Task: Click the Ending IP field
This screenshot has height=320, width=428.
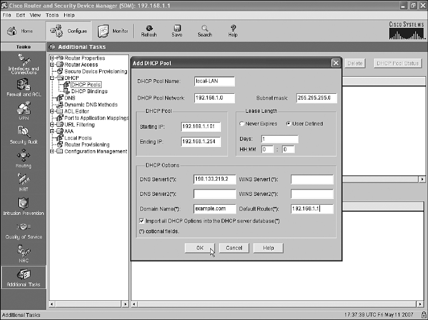Action: coord(201,141)
